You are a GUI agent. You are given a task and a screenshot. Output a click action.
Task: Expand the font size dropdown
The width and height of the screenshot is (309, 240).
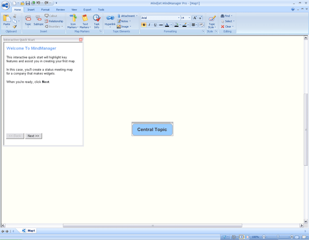190,18
